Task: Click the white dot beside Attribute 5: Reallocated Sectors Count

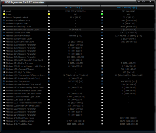Action: pos(4,30)
